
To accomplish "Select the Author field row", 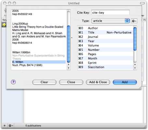I will click(105, 28).
